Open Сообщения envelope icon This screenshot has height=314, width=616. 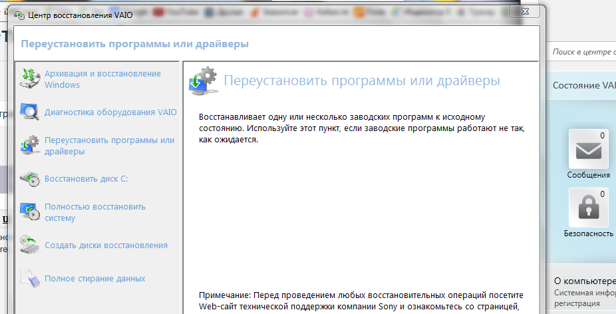pyautogui.click(x=588, y=149)
